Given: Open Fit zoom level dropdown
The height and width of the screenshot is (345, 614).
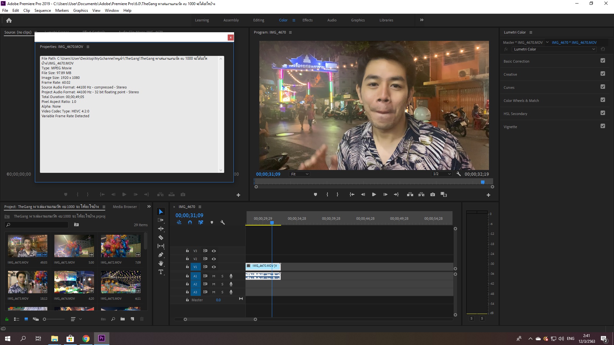Looking at the screenshot, I should (299, 174).
